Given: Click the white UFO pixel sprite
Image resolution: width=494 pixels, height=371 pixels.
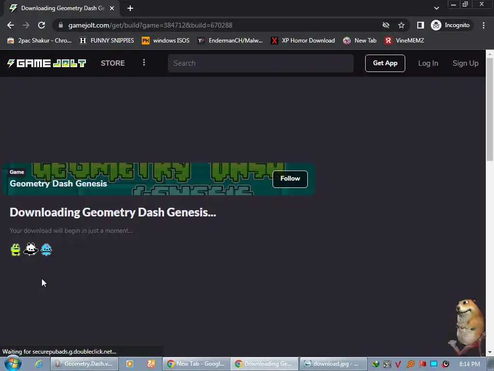Looking at the screenshot, I should [x=30, y=249].
